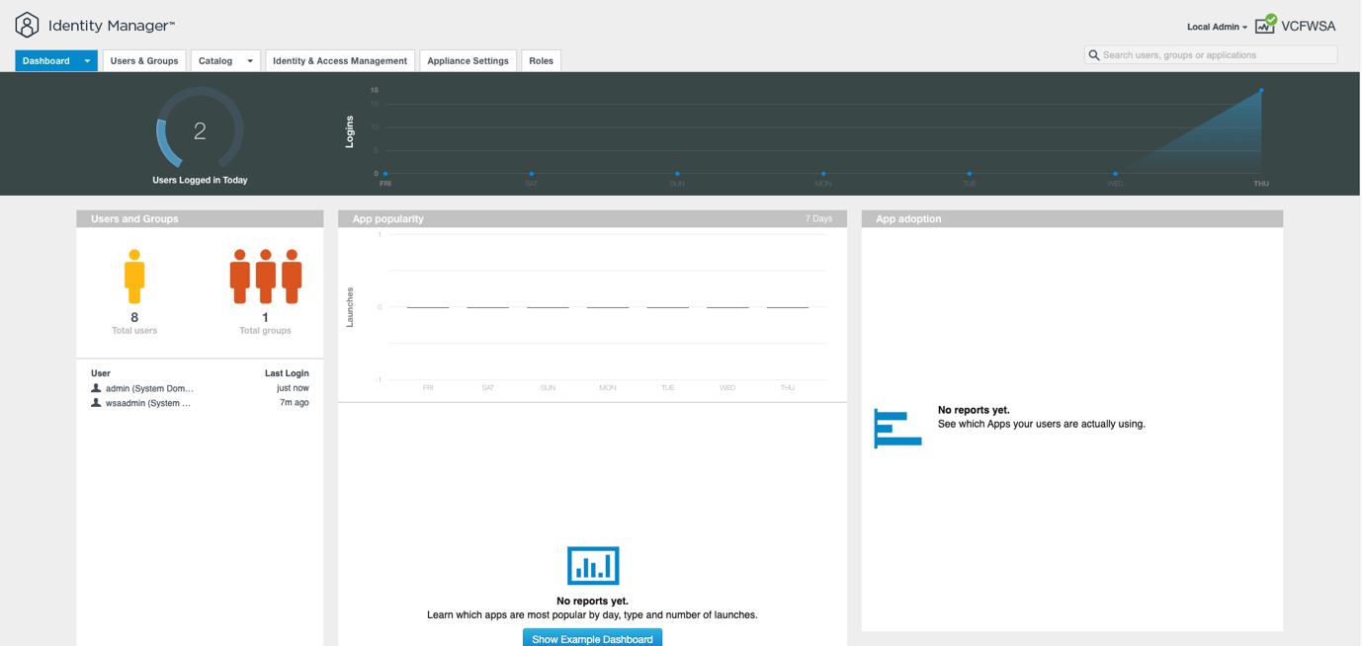The image size is (1362, 646).
Task: Click the '8' total users count
Action: tap(134, 317)
